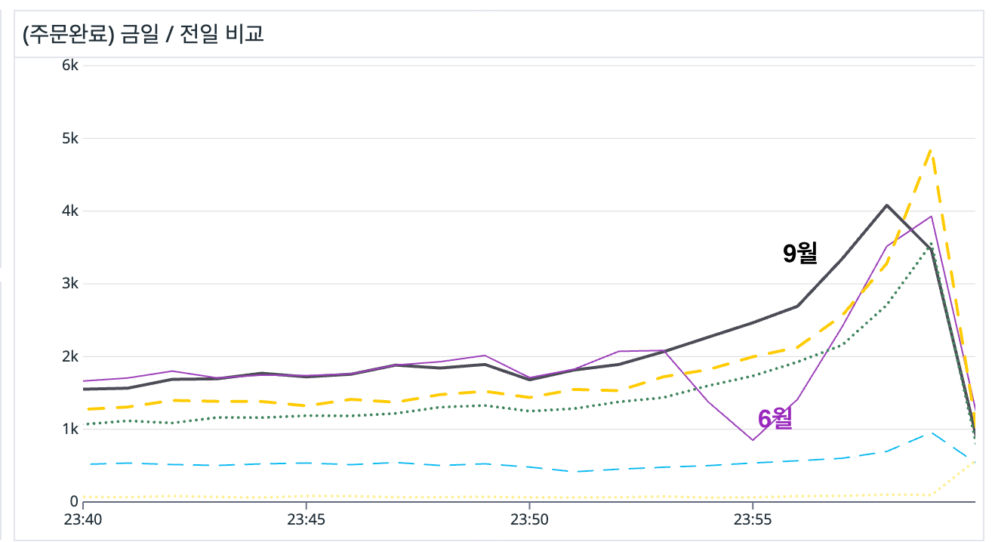Image resolution: width=995 pixels, height=542 pixels.
Task: Click the 23:55 x-axis time label
Action: 752,520
